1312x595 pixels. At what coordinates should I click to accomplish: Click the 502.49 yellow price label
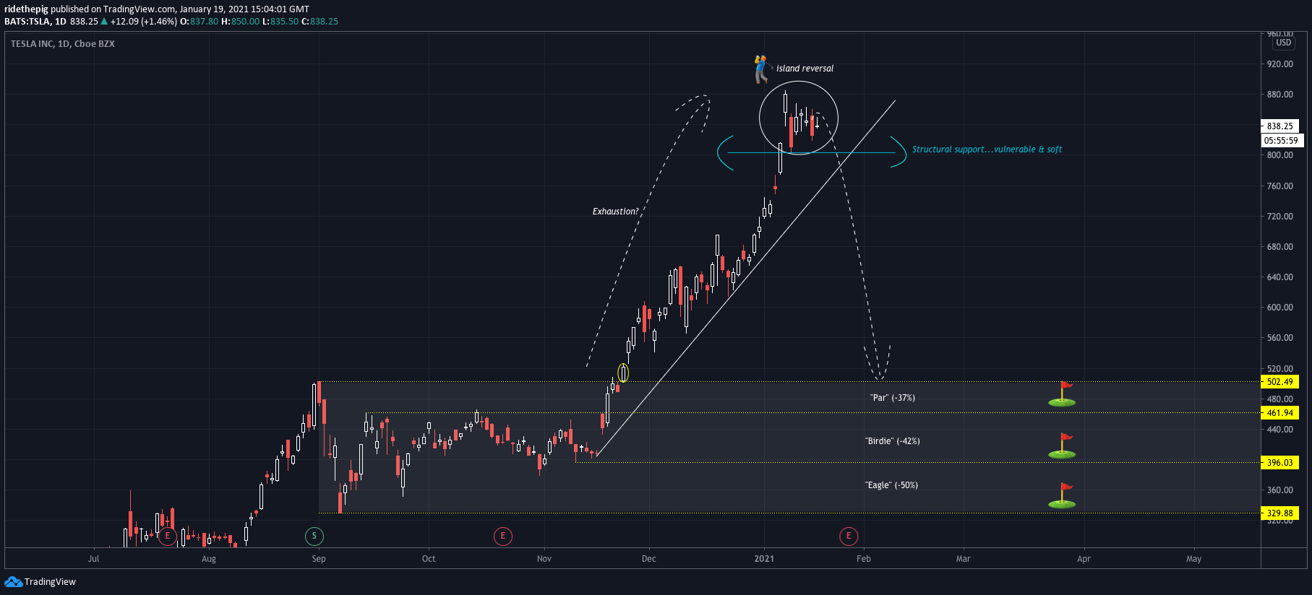point(1280,382)
